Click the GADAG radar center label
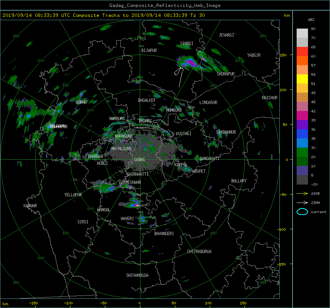 139,160
